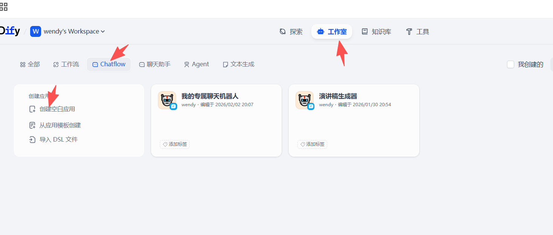Toggle the Chatflow filter tab
This screenshot has width=553, height=235.
109,64
